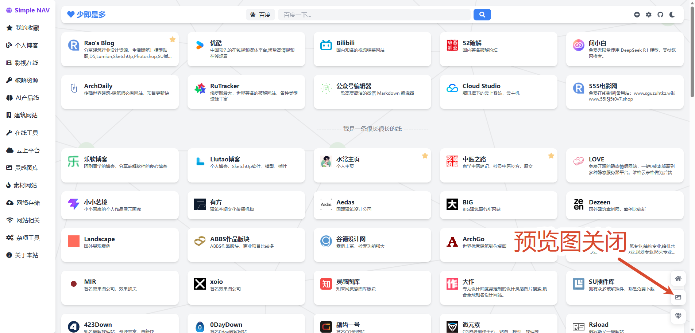Open 公众号编辑器 card icon
Screen dimensions: 695x333
click(326, 88)
